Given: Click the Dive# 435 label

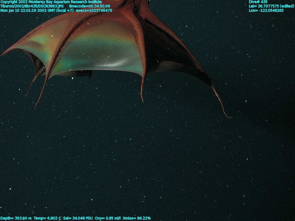Looking at the screenshot, I should pos(258,2).
